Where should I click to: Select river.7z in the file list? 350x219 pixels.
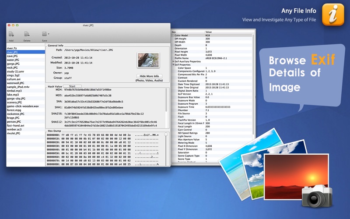(x=26, y=48)
